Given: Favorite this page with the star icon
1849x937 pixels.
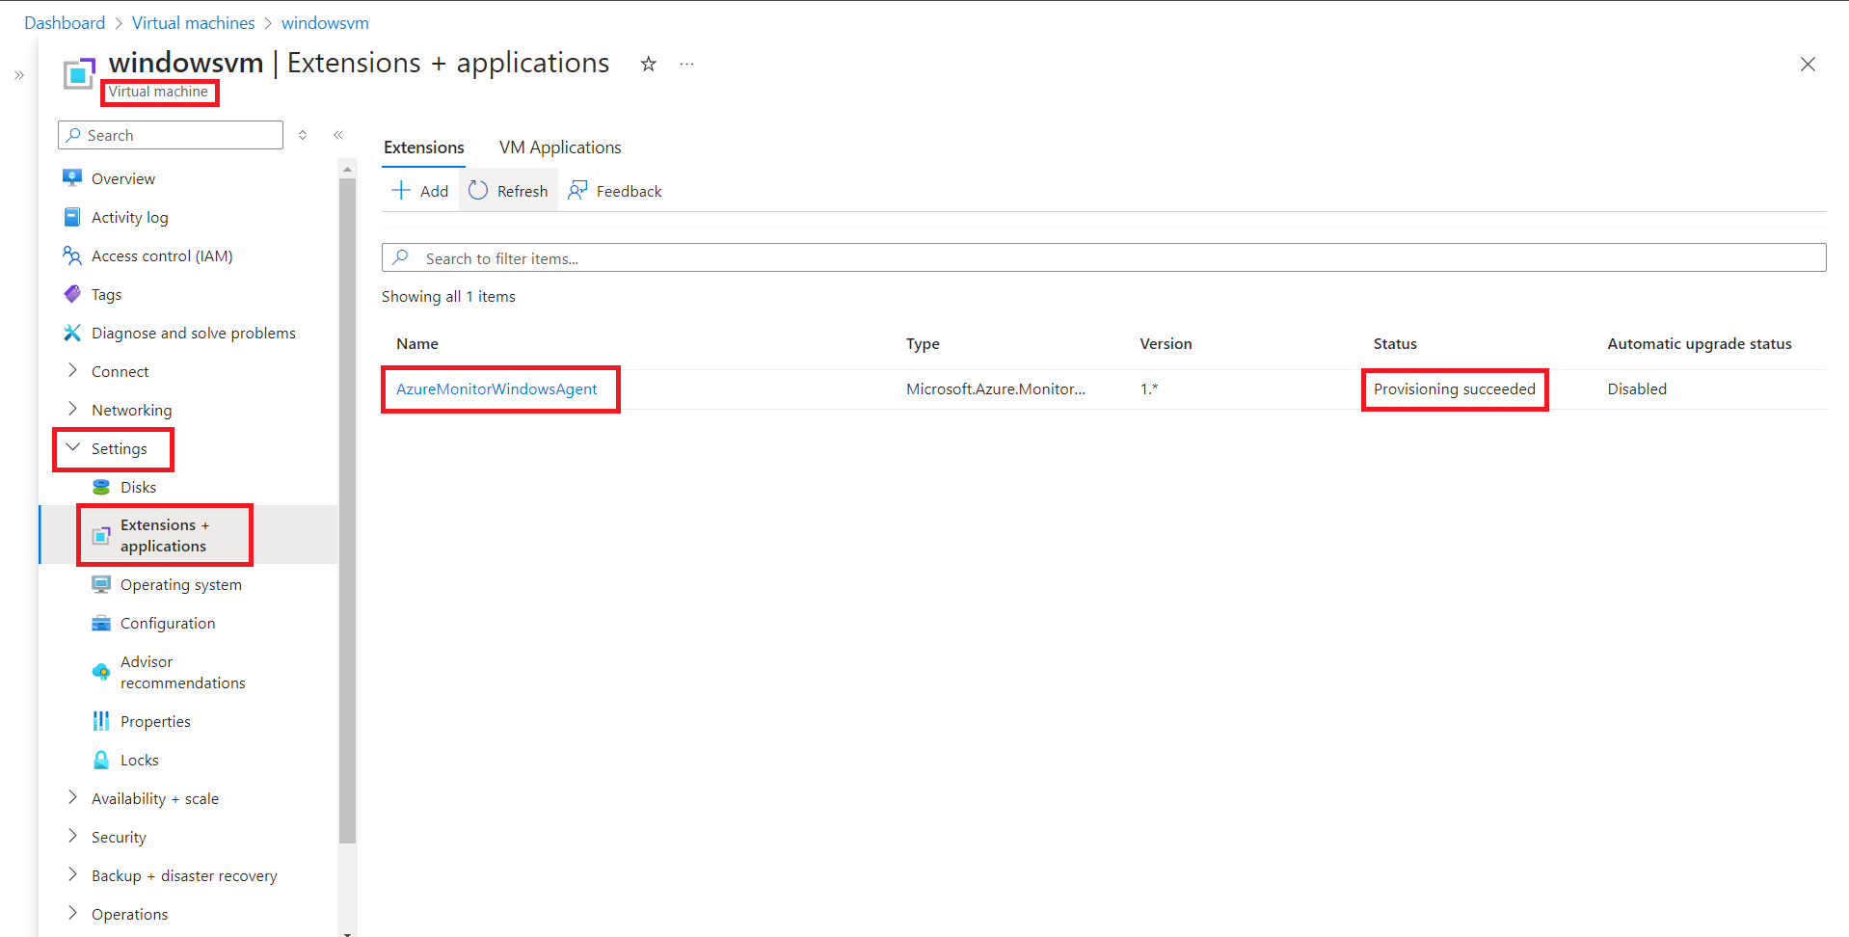Looking at the screenshot, I should point(649,64).
